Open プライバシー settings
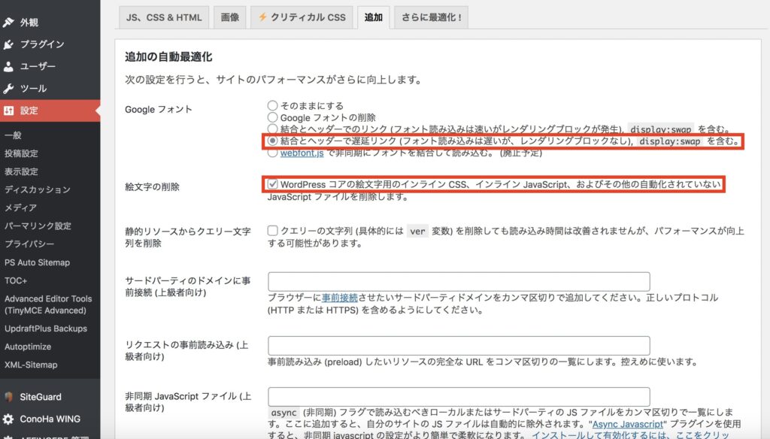 click(x=29, y=244)
